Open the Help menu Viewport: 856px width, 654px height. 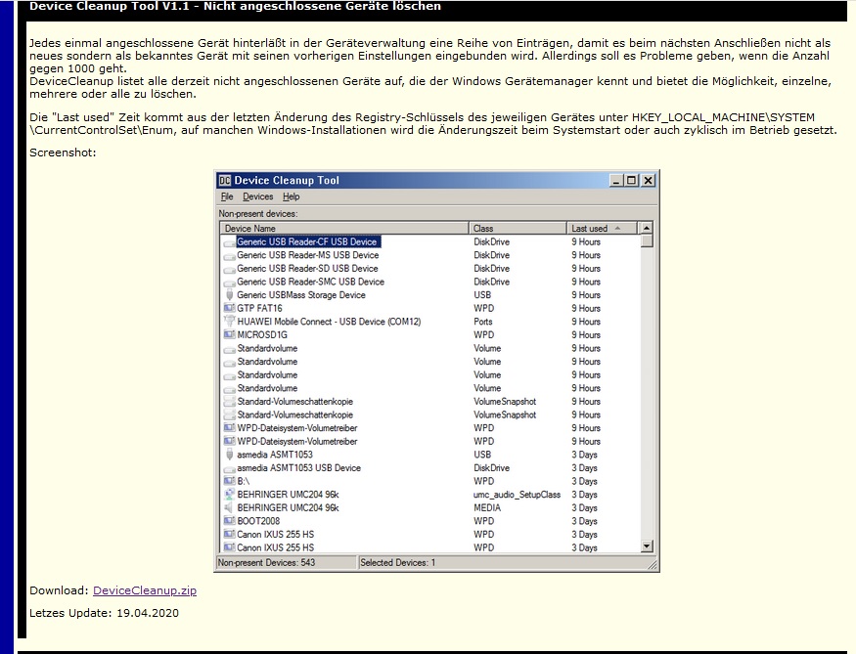[291, 196]
